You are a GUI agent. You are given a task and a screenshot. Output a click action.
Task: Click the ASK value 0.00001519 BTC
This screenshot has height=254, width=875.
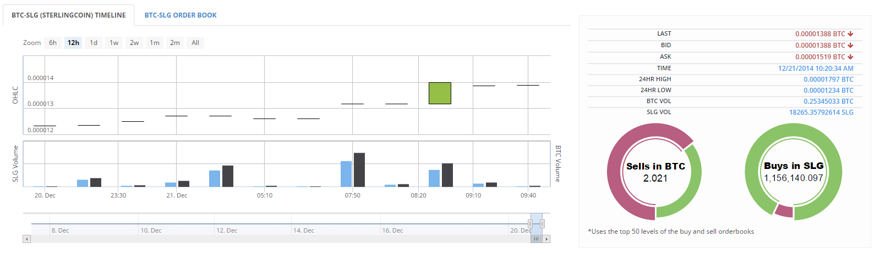[820, 57]
